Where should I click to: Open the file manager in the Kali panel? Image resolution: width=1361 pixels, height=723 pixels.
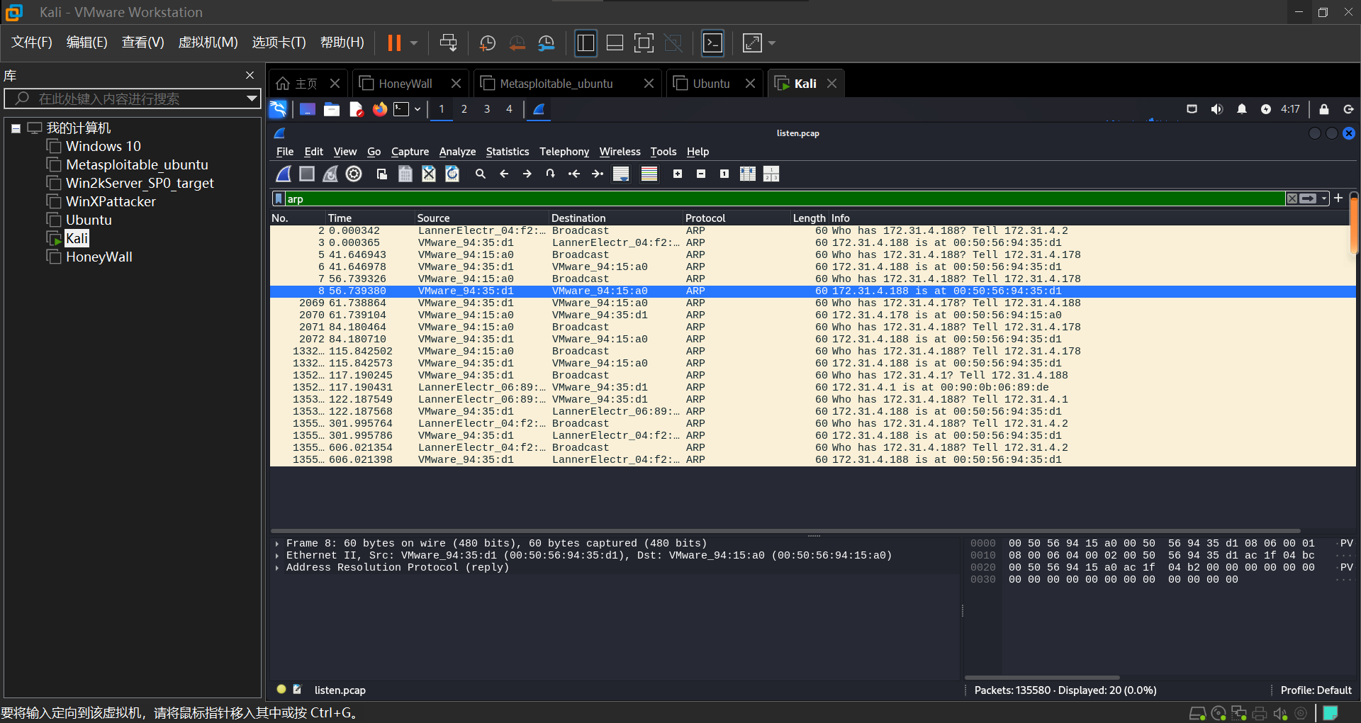click(332, 109)
